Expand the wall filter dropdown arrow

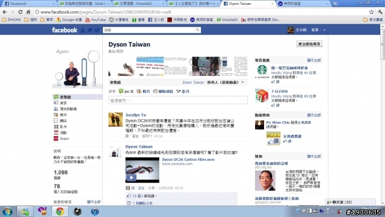(242, 83)
